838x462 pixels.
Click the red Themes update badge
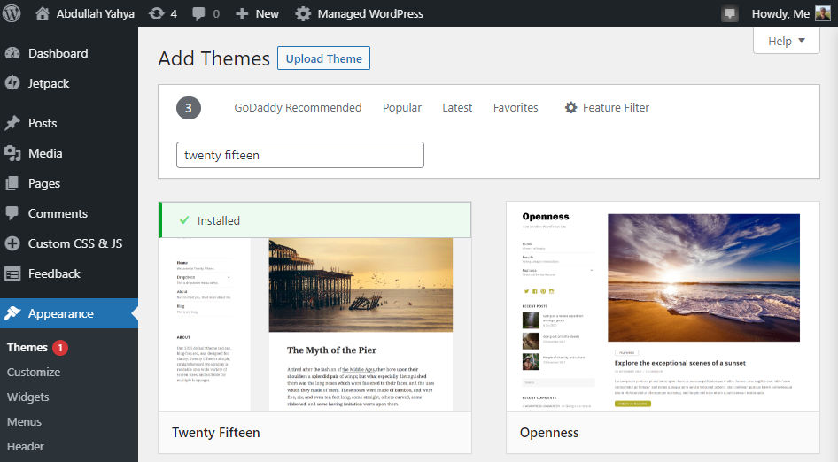60,348
